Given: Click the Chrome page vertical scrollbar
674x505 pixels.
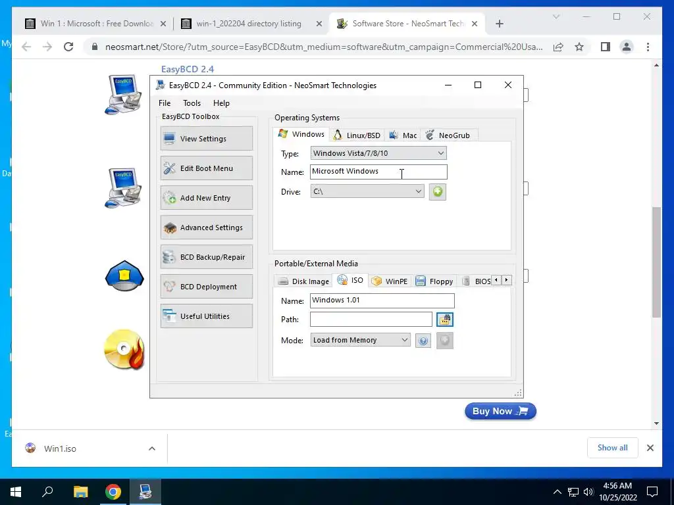Looking at the screenshot, I should pyautogui.click(x=656, y=262).
